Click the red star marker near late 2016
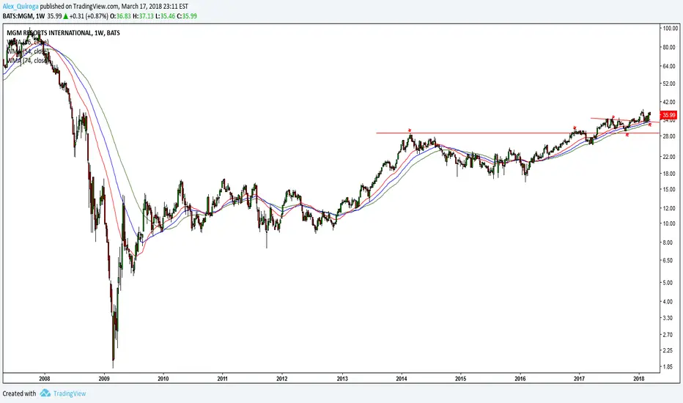 (575, 127)
